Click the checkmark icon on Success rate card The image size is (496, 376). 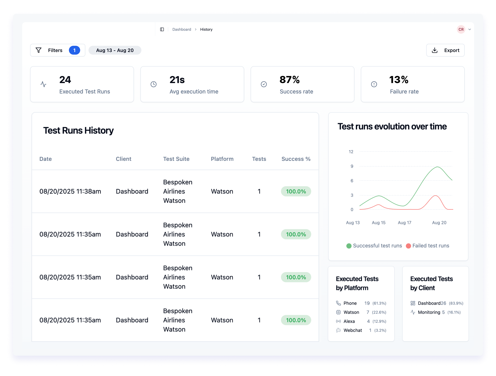pos(264,84)
